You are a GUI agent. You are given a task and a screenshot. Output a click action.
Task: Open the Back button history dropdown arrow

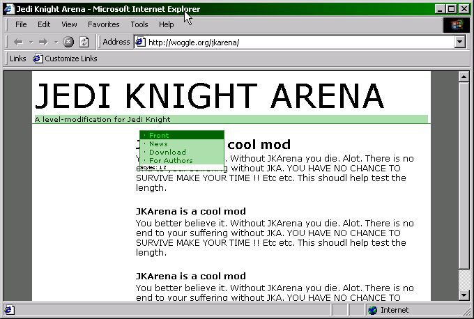(31, 42)
